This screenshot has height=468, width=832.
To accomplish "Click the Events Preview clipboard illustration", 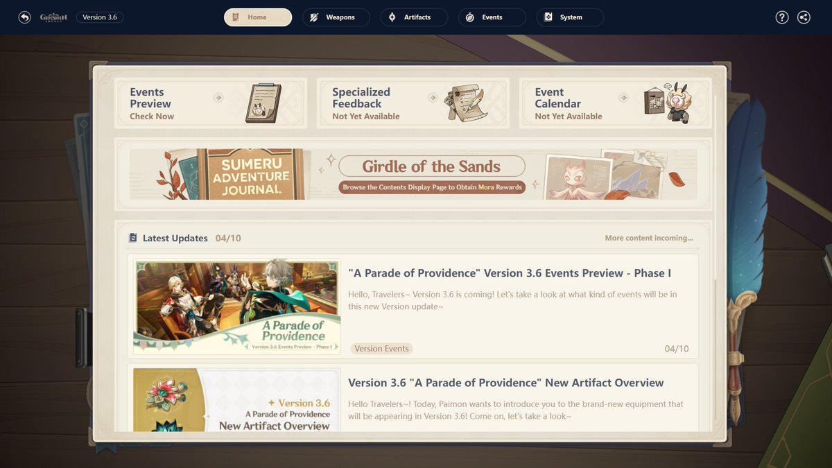I will pos(263,103).
